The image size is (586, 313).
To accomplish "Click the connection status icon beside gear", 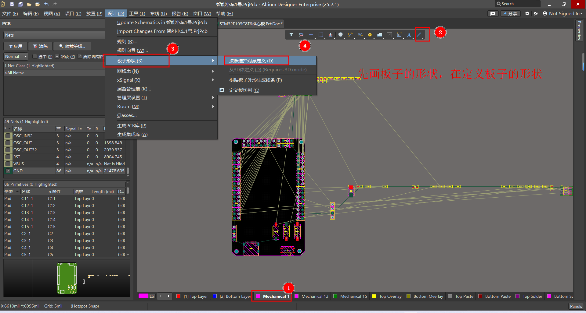I will 536,13.
